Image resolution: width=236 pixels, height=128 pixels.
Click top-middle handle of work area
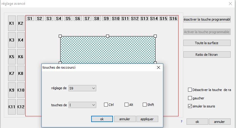108,36
